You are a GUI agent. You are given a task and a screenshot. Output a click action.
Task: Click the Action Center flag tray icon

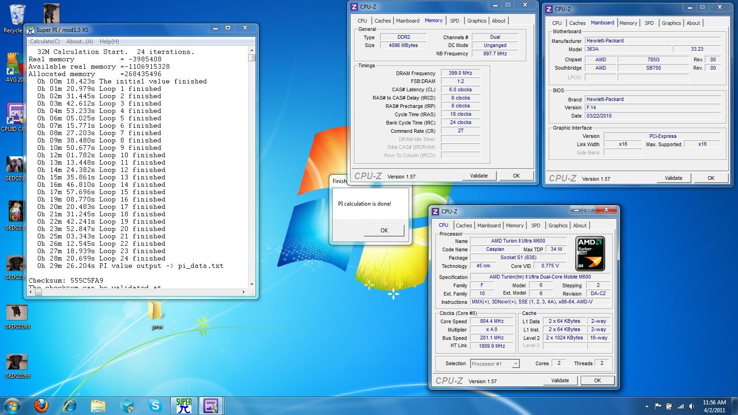tap(657, 406)
